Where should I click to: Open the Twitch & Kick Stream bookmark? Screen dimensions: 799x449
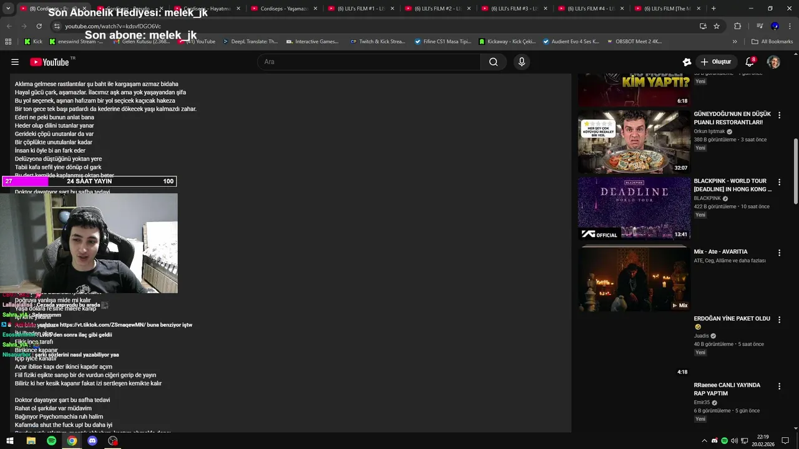377,42
